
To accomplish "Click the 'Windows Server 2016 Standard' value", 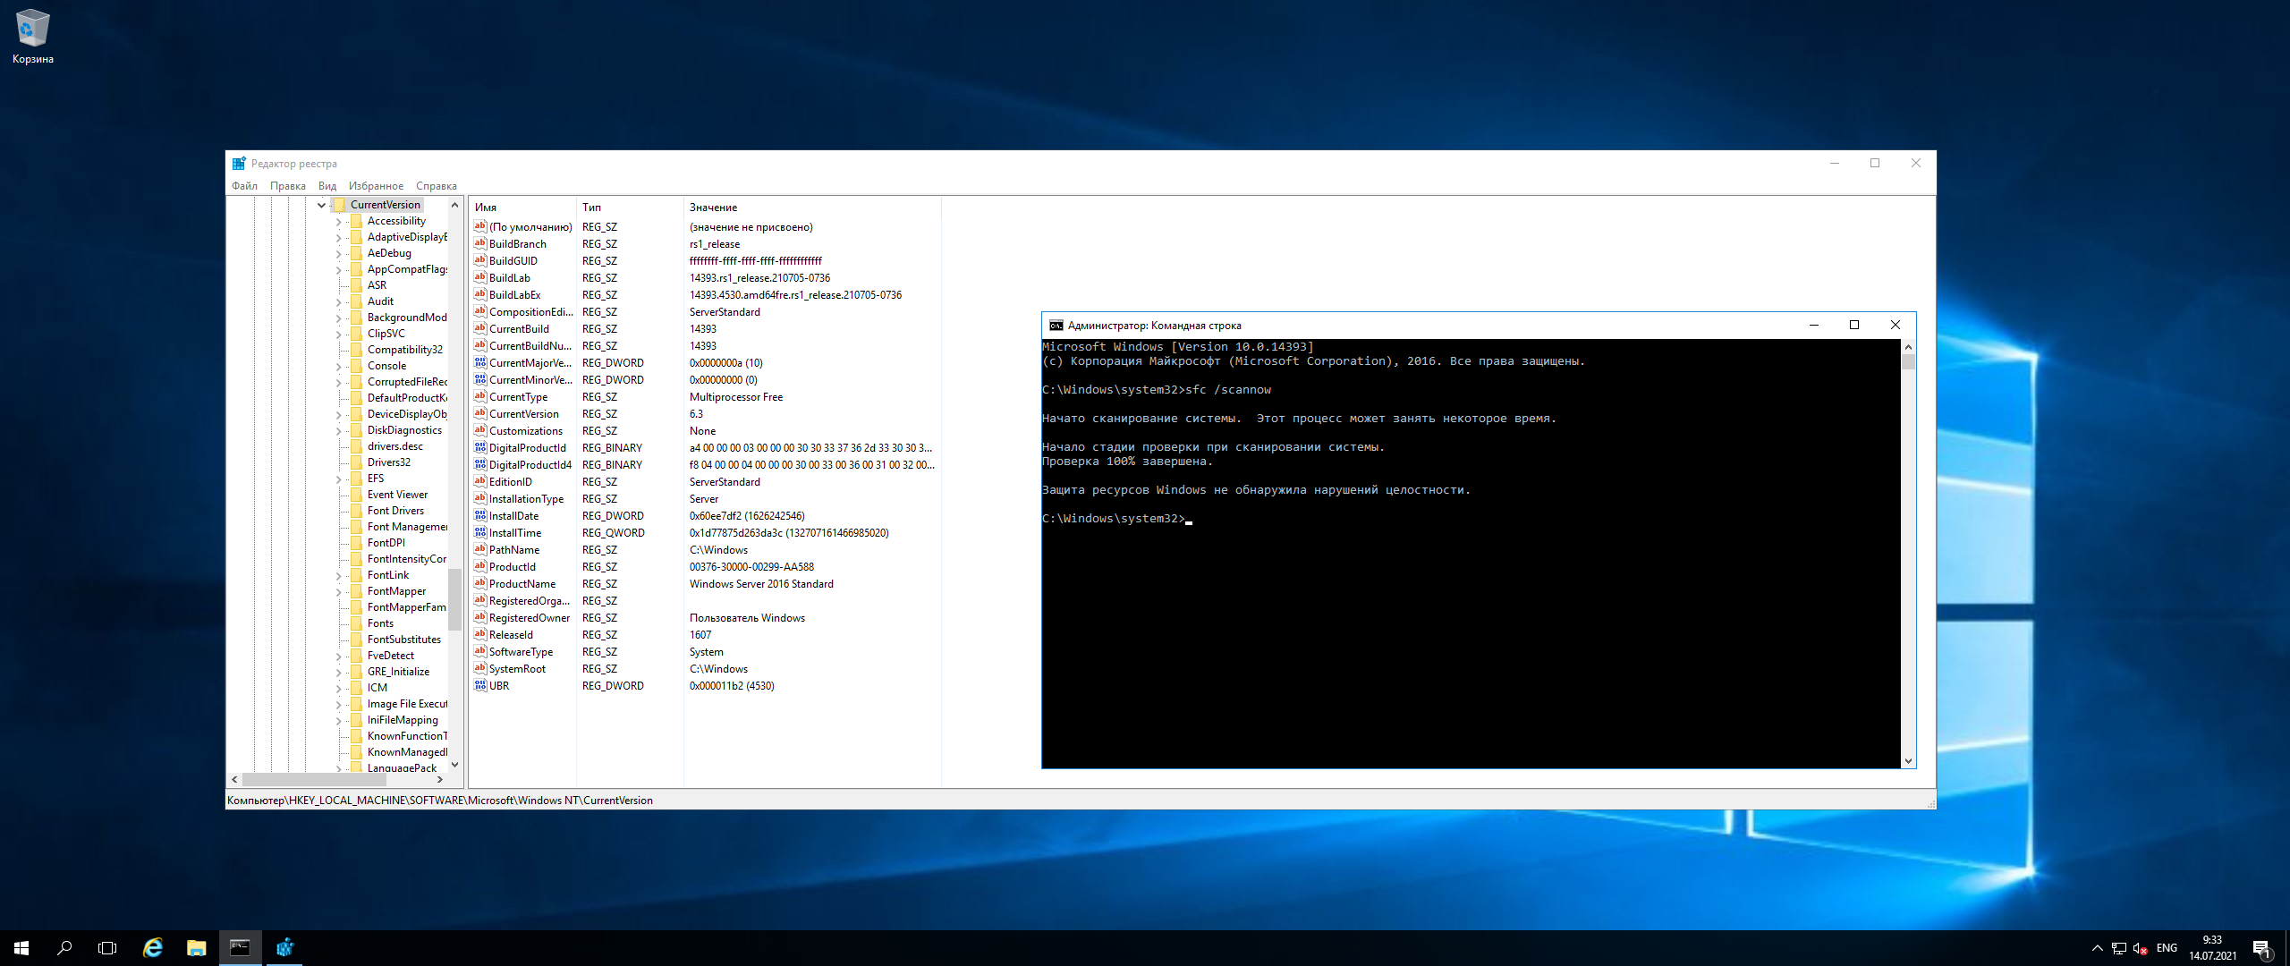I will pos(761,584).
